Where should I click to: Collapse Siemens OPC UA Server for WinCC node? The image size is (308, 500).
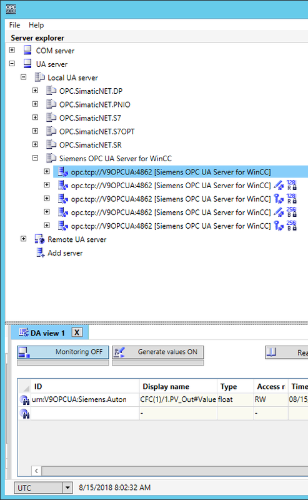click(x=36, y=158)
